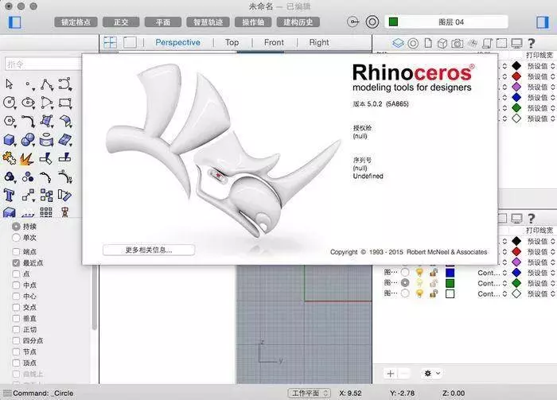
Task: Choose the rectangle drawing tool
Action: point(65,102)
